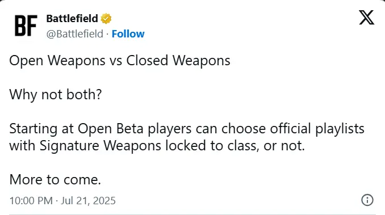This screenshot has height=215, width=385.
Task: Click the gold verified badge
Action: point(106,19)
